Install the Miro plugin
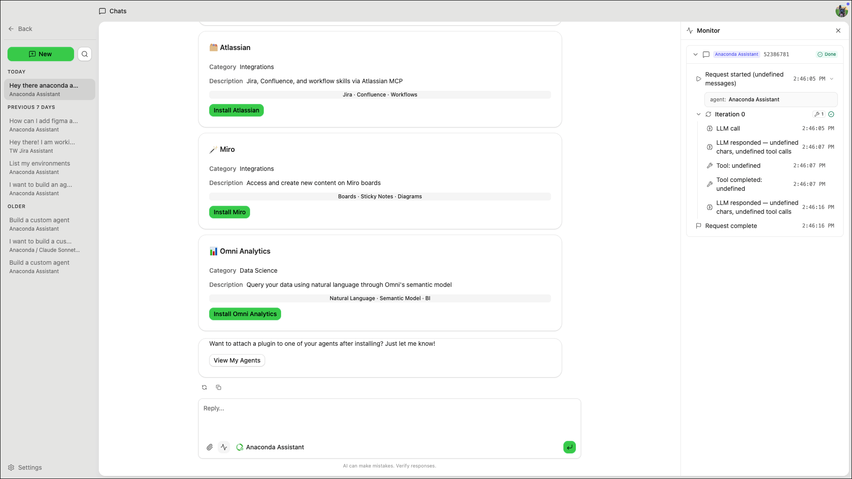 [x=230, y=212]
